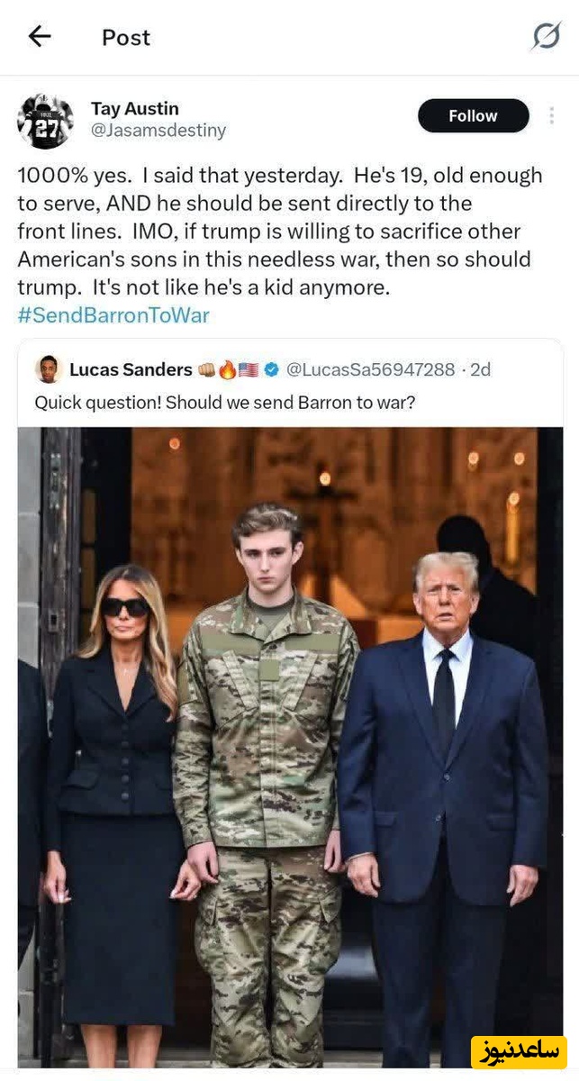Open the @LucasSa56947288 handle

(x=370, y=369)
